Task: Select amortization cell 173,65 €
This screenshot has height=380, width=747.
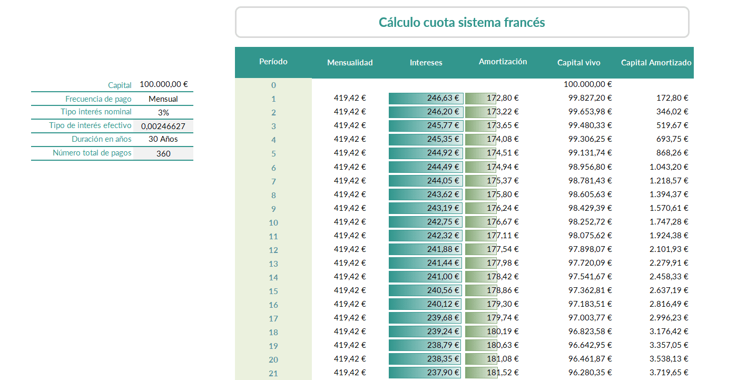Action: pos(503,125)
